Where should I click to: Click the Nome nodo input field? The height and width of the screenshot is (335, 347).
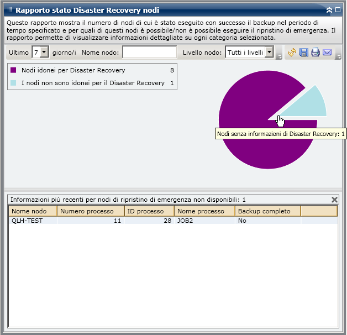[150, 53]
